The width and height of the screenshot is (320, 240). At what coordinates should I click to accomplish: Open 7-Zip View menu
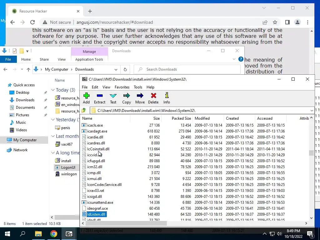click(x=106, y=87)
